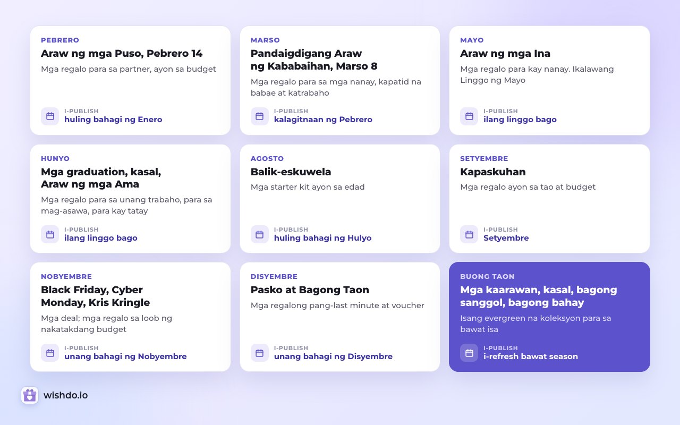This screenshot has height=425, width=680.
Task: Click the highlighted purple Buong Taon card
Action: click(549, 317)
